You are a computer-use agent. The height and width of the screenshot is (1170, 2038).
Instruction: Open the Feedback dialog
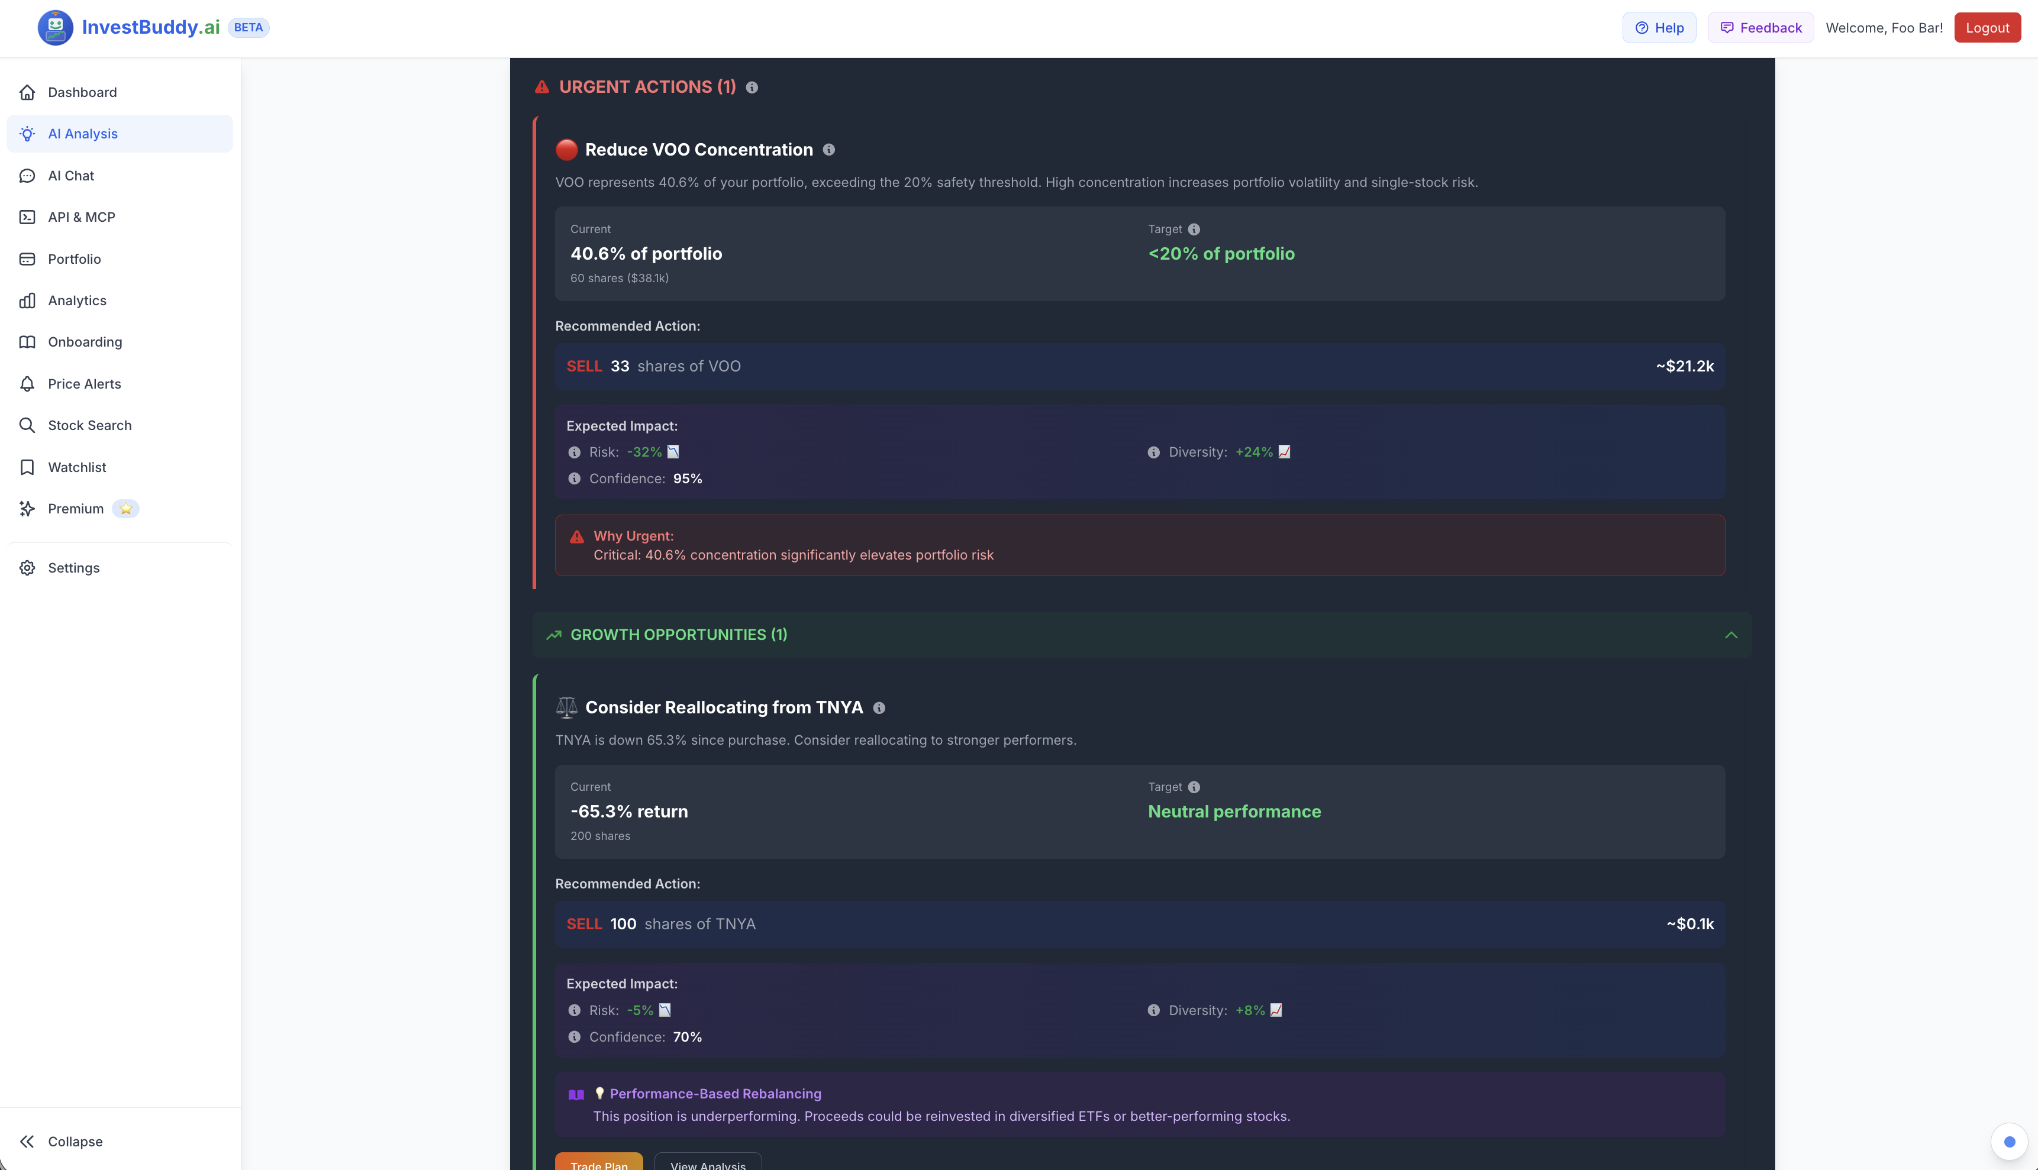[1760, 27]
